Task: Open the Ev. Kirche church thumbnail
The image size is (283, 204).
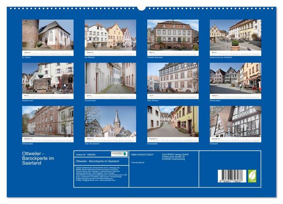Action: pos(48,35)
